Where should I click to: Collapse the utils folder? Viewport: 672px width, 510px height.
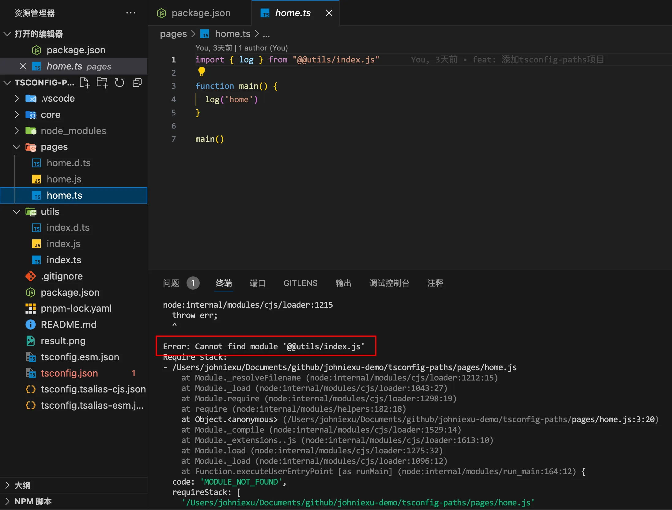pos(17,212)
